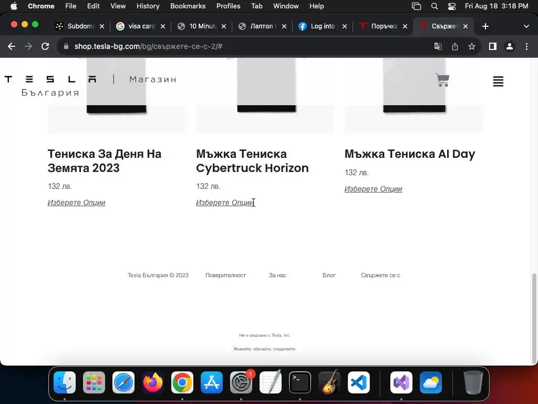Open the Блог footer link
Image resolution: width=538 pixels, height=404 pixels.
pyautogui.click(x=329, y=275)
